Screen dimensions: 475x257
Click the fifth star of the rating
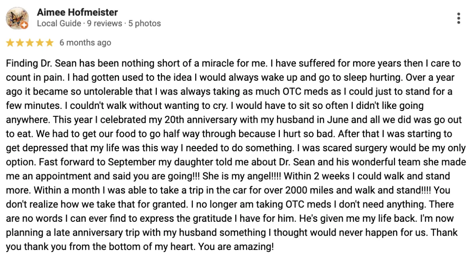pyautogui.click(x=49, y=43)
